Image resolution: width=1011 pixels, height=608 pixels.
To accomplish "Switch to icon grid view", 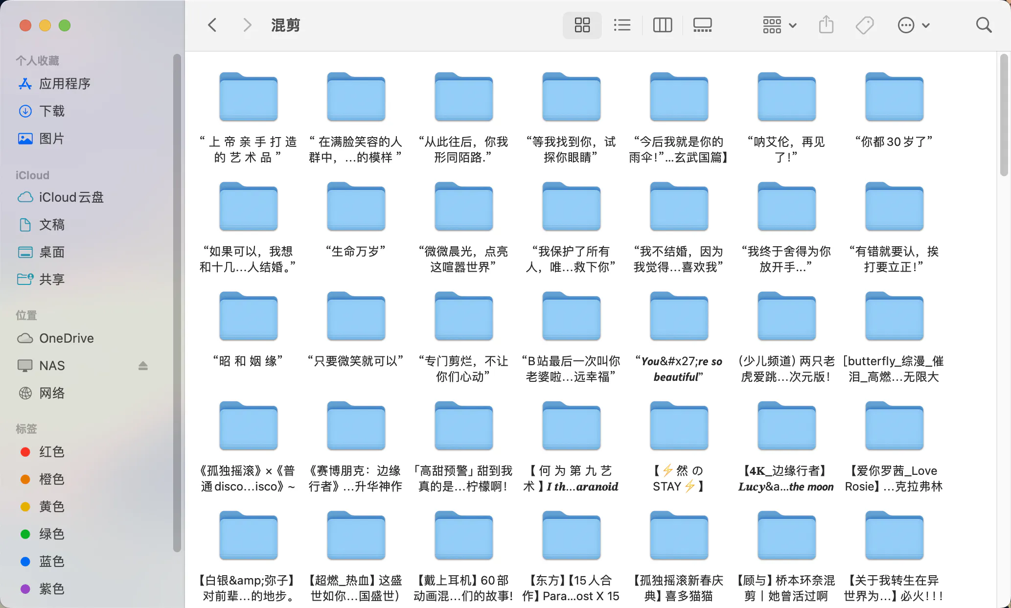I will pos(582,25).
